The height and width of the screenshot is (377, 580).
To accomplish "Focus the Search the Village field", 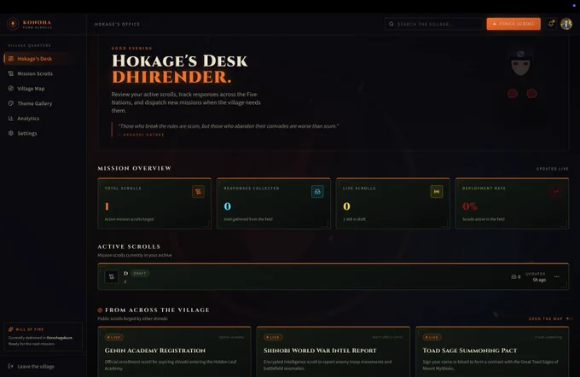I will 433,24.
